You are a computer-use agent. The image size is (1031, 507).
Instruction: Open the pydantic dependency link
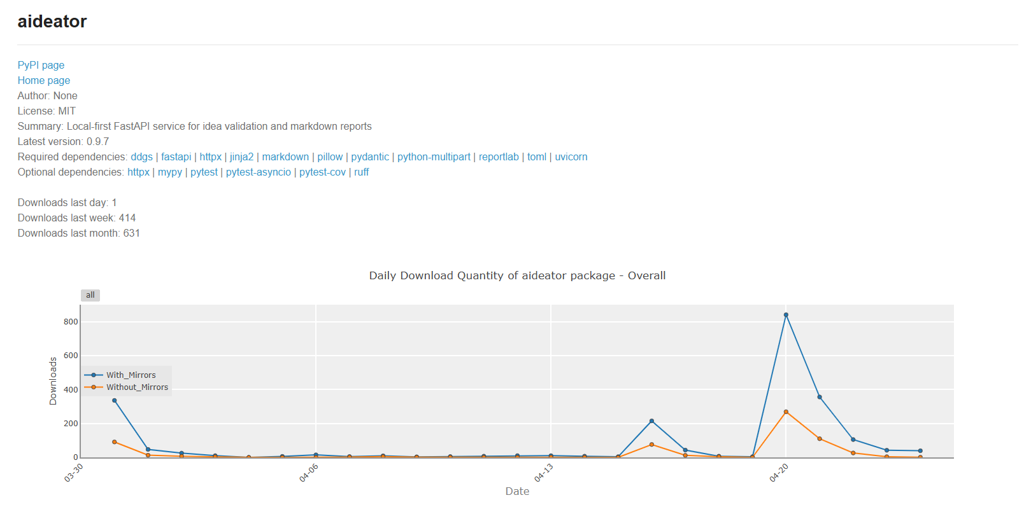click(370, 156)
